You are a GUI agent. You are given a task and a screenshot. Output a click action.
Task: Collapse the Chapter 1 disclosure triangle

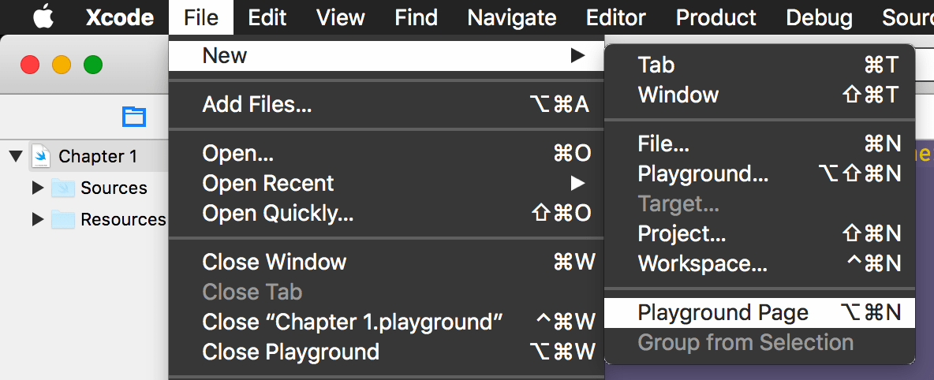coord(15,156)
